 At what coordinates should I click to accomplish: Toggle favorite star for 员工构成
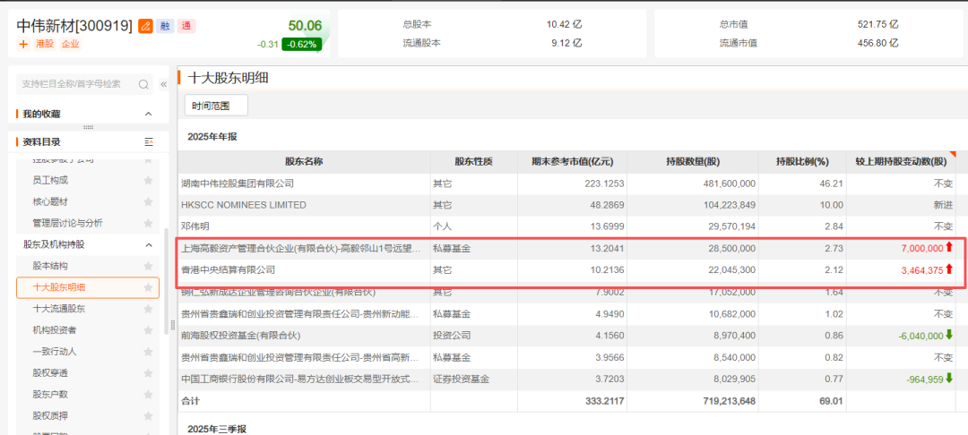click(149, 180)
